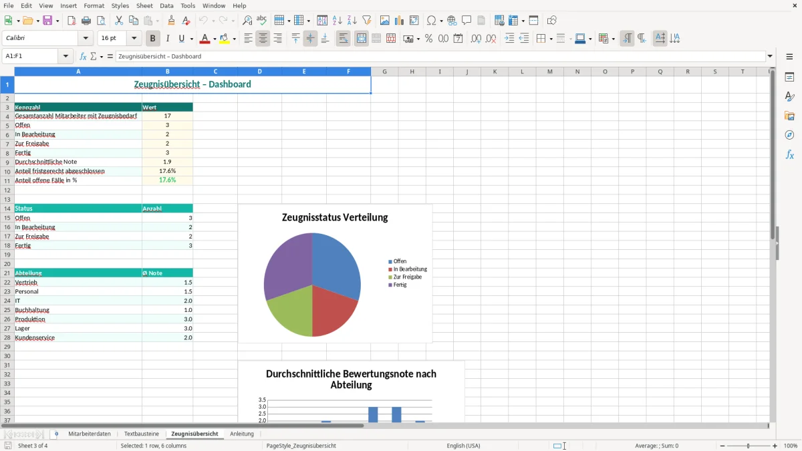This screenshot has height=451, width=802.
Task: Toggle Center Vertically alignment
Action: (310, 39)
